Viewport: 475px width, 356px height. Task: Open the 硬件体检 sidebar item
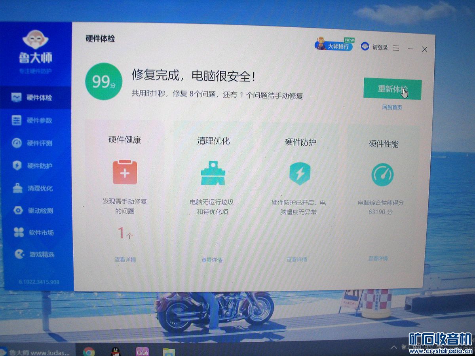tap(36, 97)
